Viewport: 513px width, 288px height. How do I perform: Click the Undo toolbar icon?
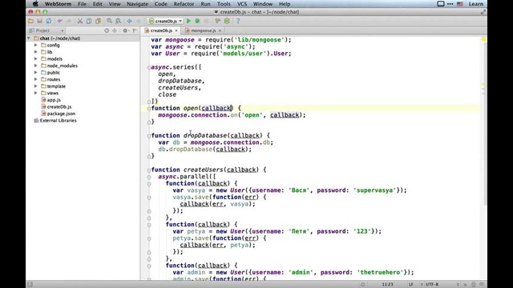point(59,21)
